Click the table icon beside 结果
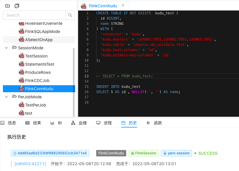This screenshot has height=171, width=239. coord(27,123)
